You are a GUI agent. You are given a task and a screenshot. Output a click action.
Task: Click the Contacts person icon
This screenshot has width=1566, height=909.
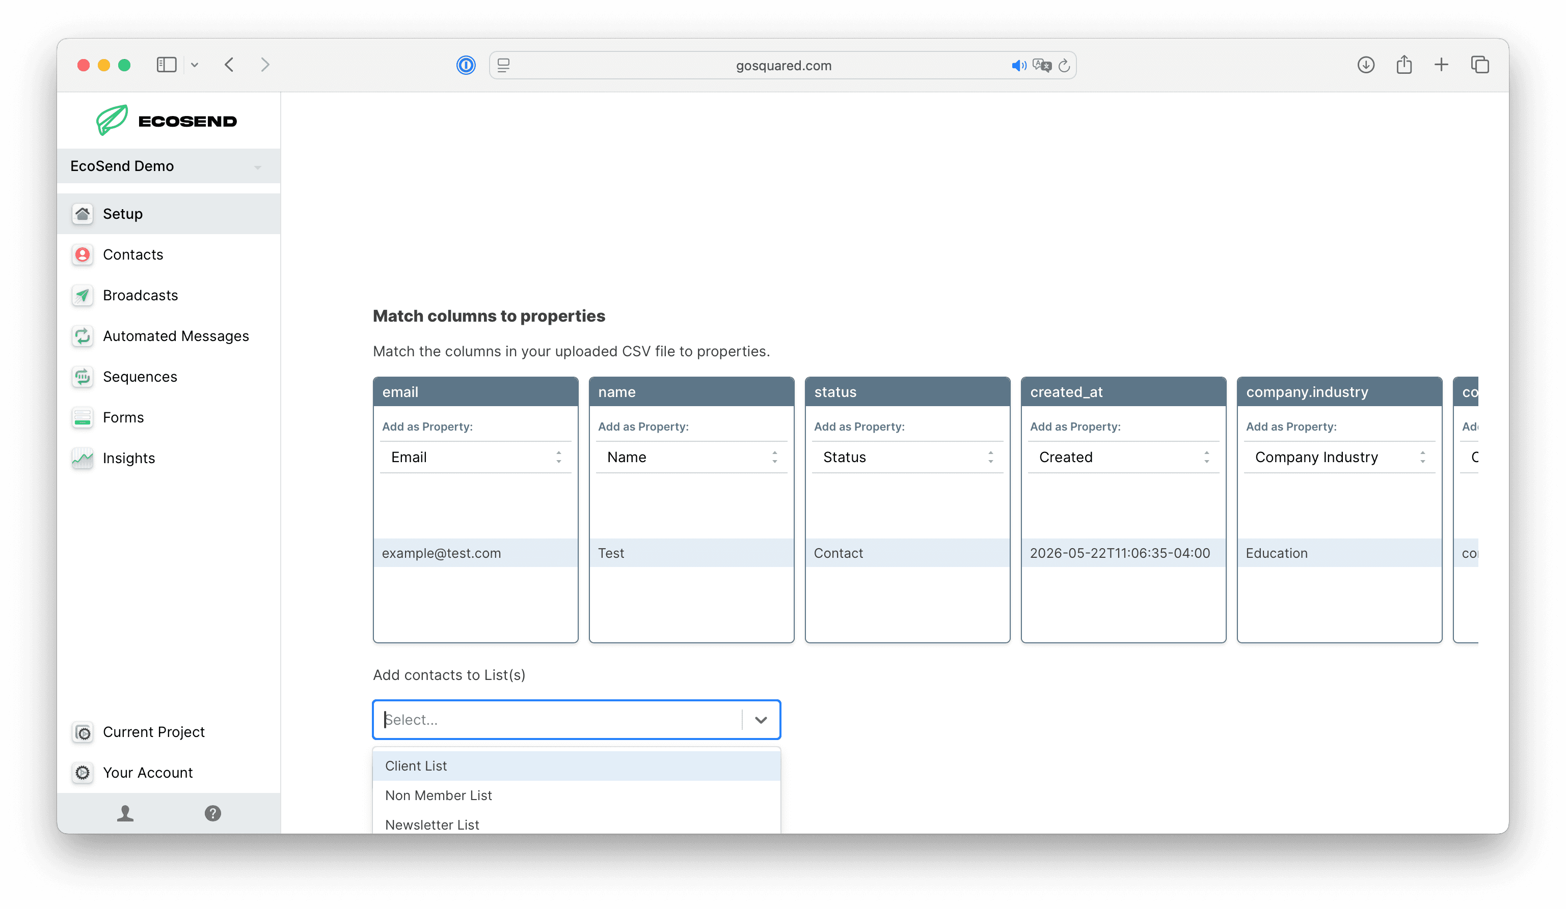[83, 254]
